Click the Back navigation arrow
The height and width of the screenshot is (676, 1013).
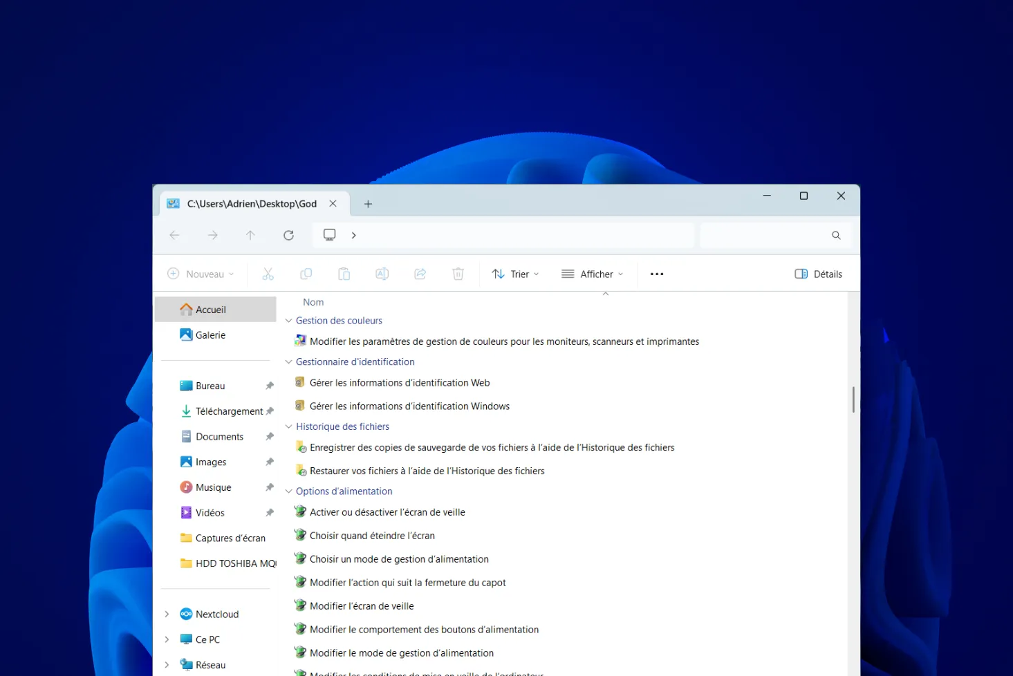coord(174,235)
